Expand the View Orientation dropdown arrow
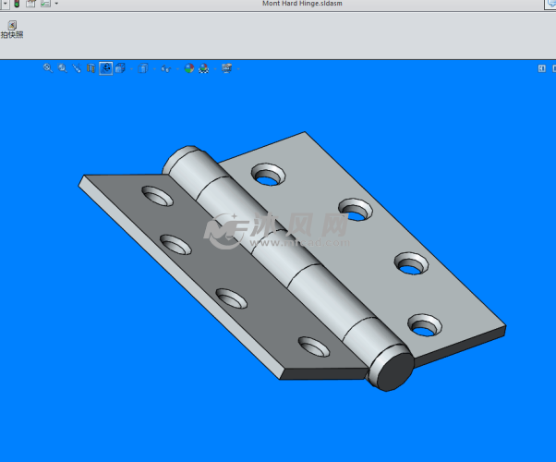 [130, 68]
